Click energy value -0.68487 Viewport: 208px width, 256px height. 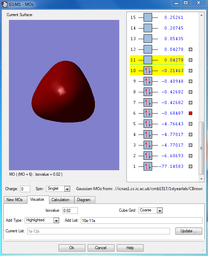tap(172, 113)
